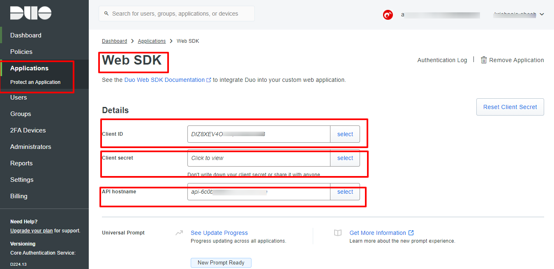Viewport: 554px width, 269px height.
Task: Navigate to Administrators section
Action: click(31, 147)
